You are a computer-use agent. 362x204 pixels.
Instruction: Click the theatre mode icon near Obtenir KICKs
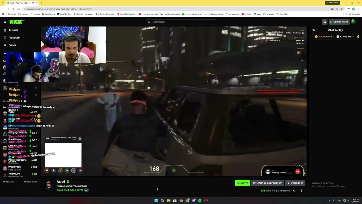[x=325, y=22]
